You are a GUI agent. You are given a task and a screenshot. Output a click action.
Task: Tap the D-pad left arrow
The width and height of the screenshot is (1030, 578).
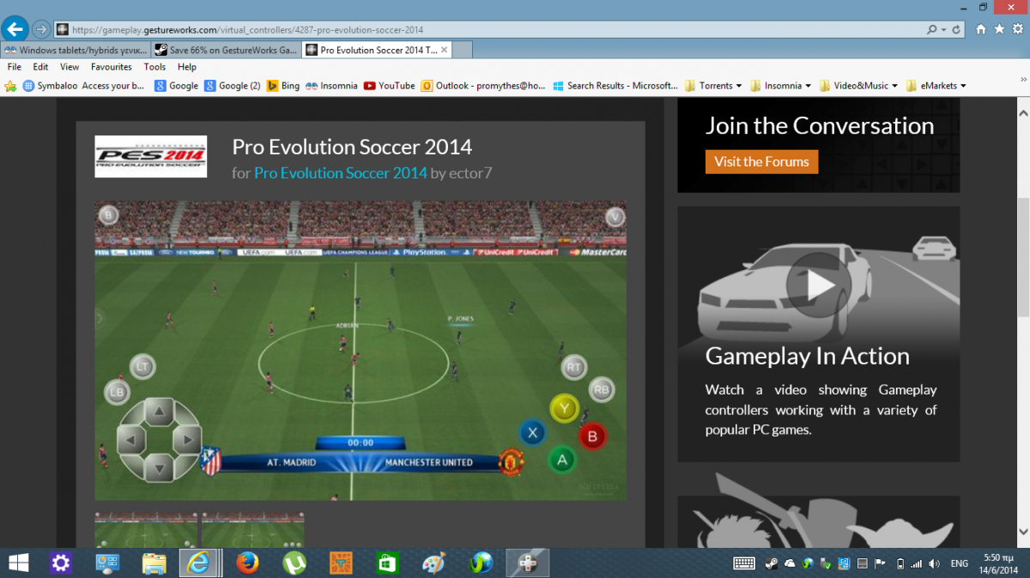[130, 441]
